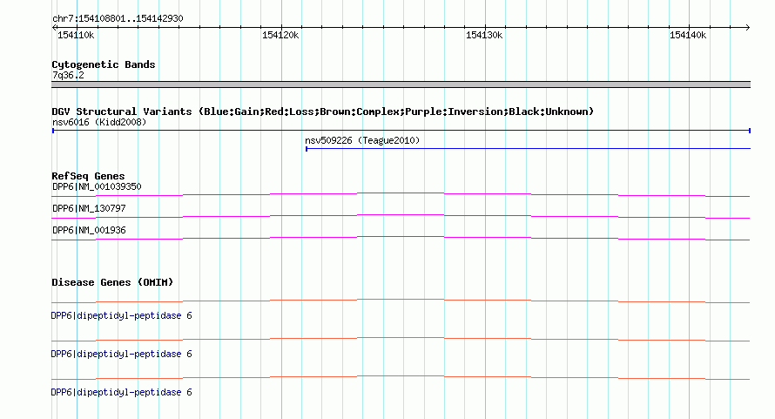Click the 154120k ruler tick label
Image resolution: width=775 pixels, height=419 pixels.
[x=280, y=35]
